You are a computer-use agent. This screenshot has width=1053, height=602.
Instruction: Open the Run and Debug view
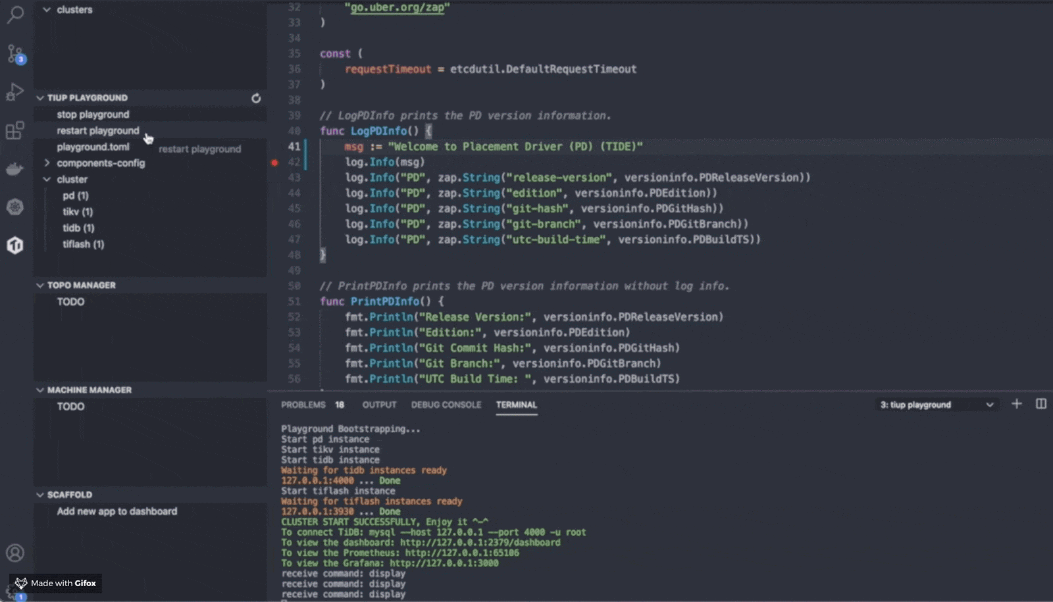(15, 91)
